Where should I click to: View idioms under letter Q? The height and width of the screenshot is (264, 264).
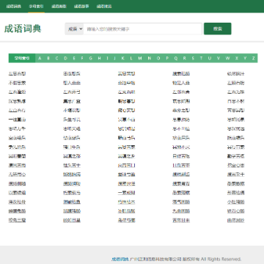point(176,58)
